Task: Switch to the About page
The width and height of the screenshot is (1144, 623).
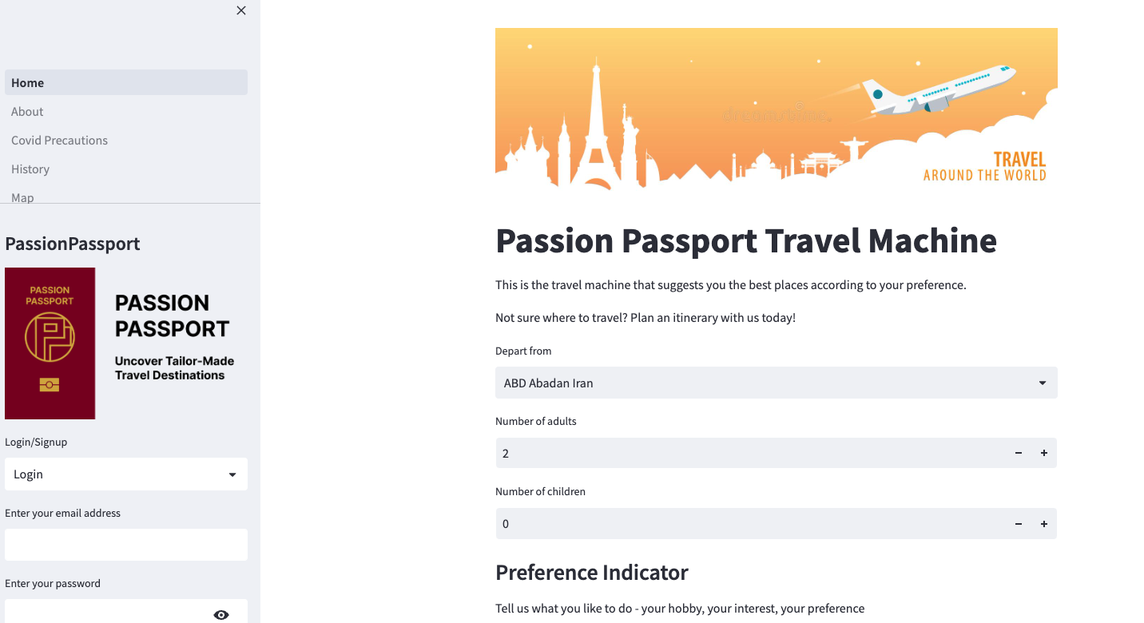Action: click(27, 111)
